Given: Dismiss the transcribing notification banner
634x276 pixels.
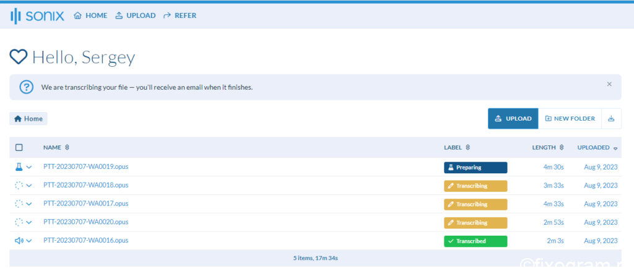Looking at the screenshot, I should (609, 84).
